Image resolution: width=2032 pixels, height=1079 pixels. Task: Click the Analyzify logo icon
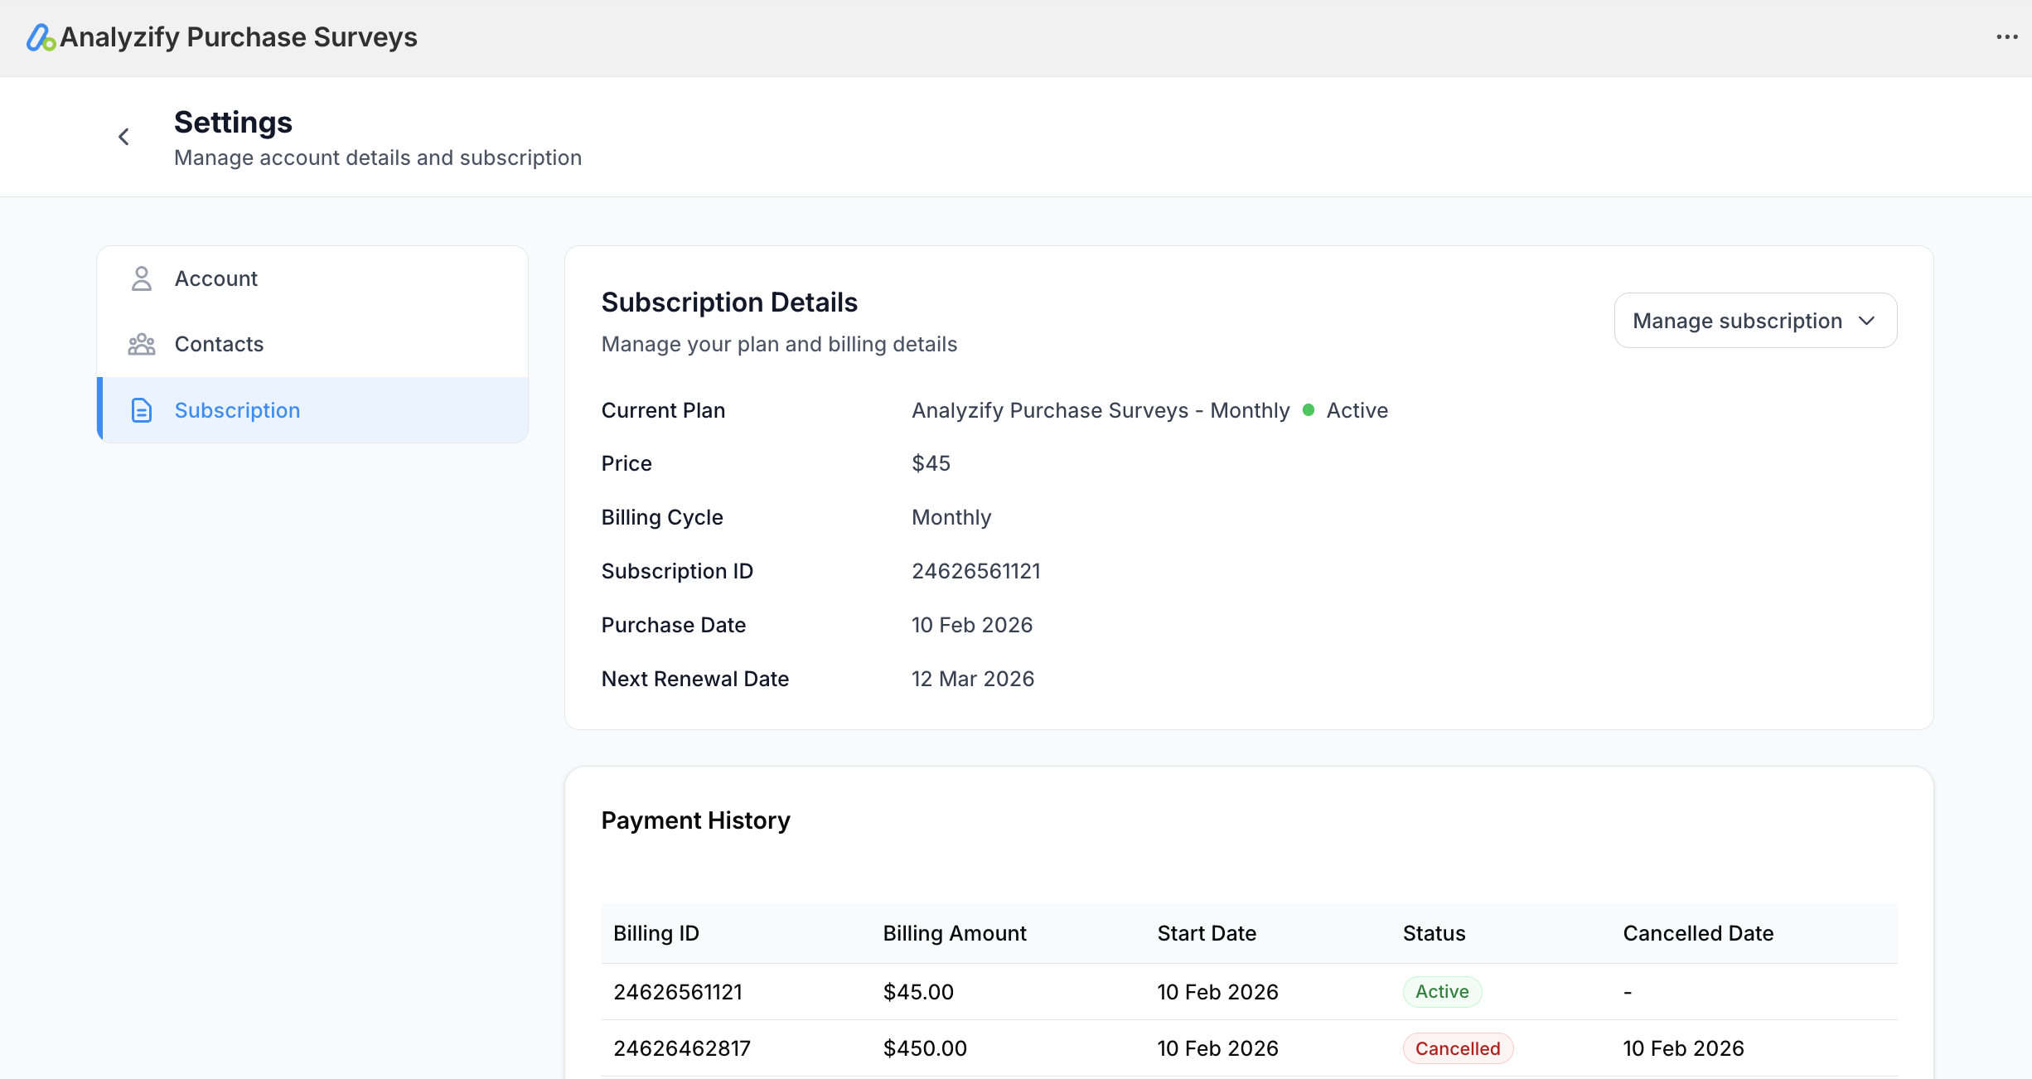tap(41, 37)
